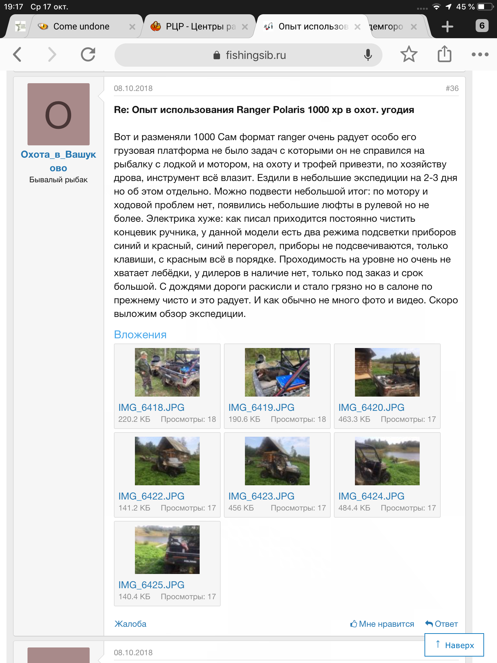
Task: Click the fishingsib.ru address field
Action: coord(248,55)
